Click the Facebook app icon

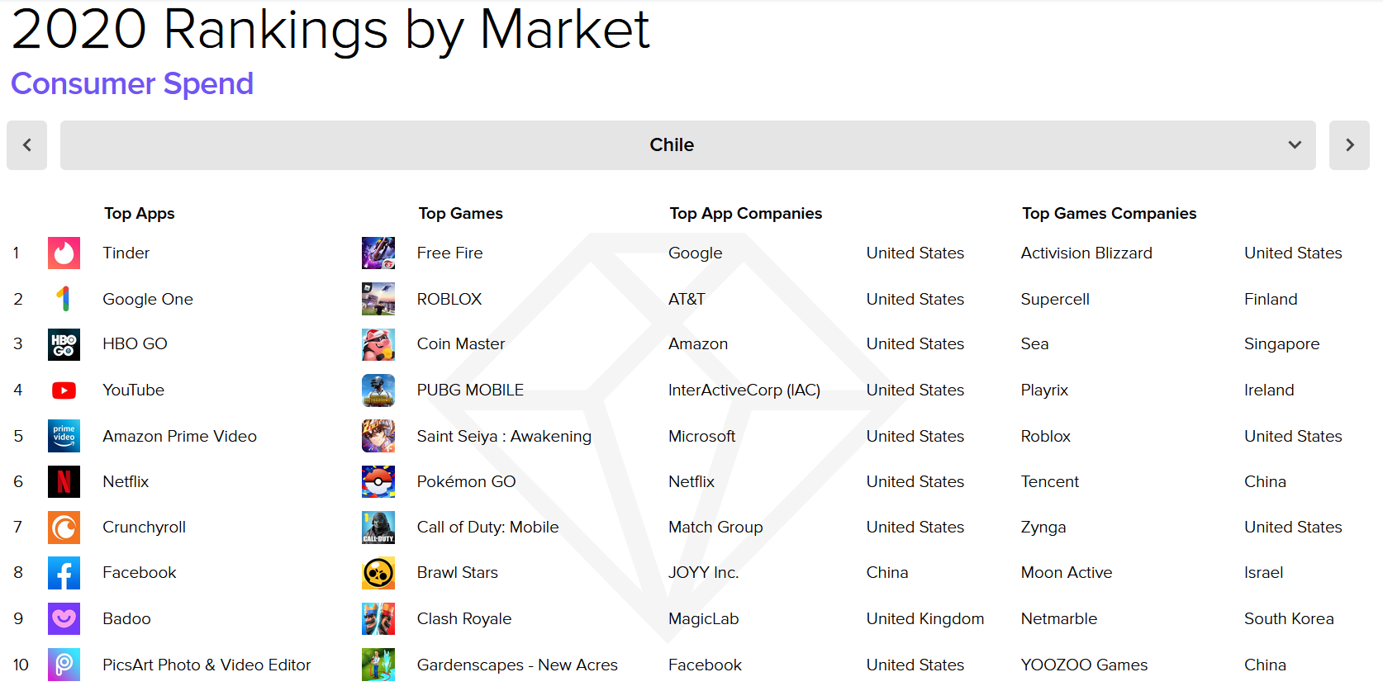pyautogui.click(x=64, y=573)
